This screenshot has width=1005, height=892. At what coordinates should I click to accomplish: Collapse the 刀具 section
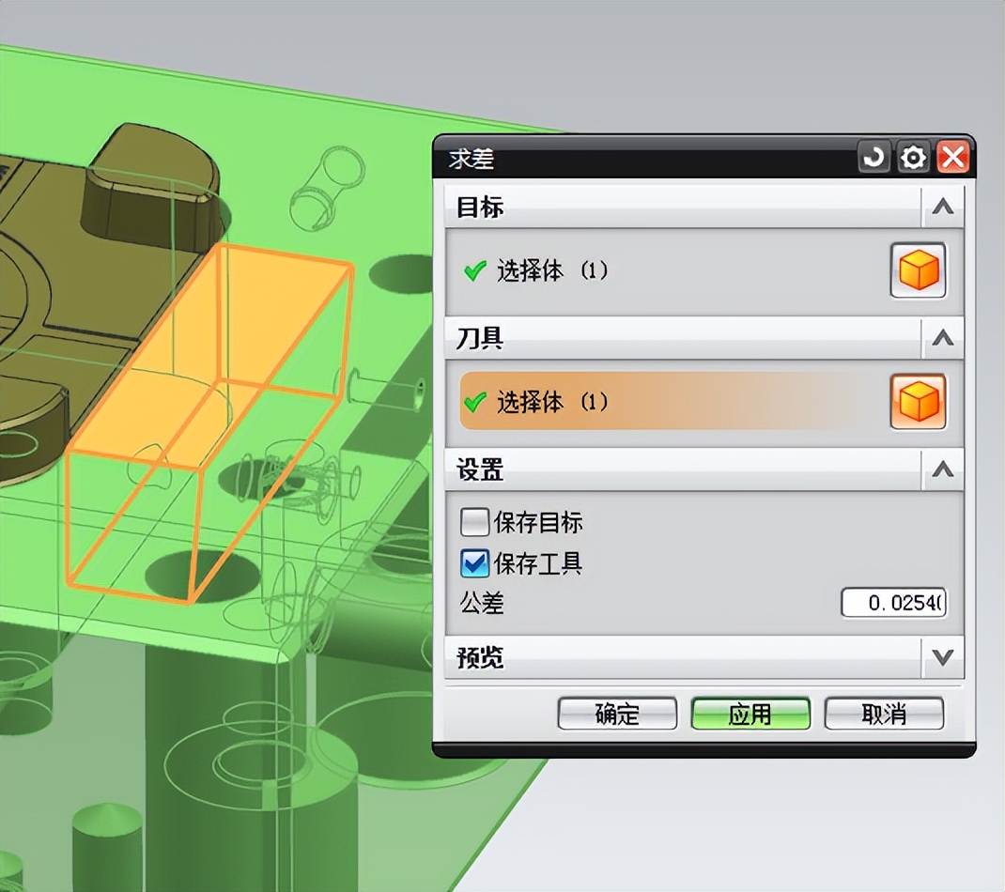(x=942, y=339)
